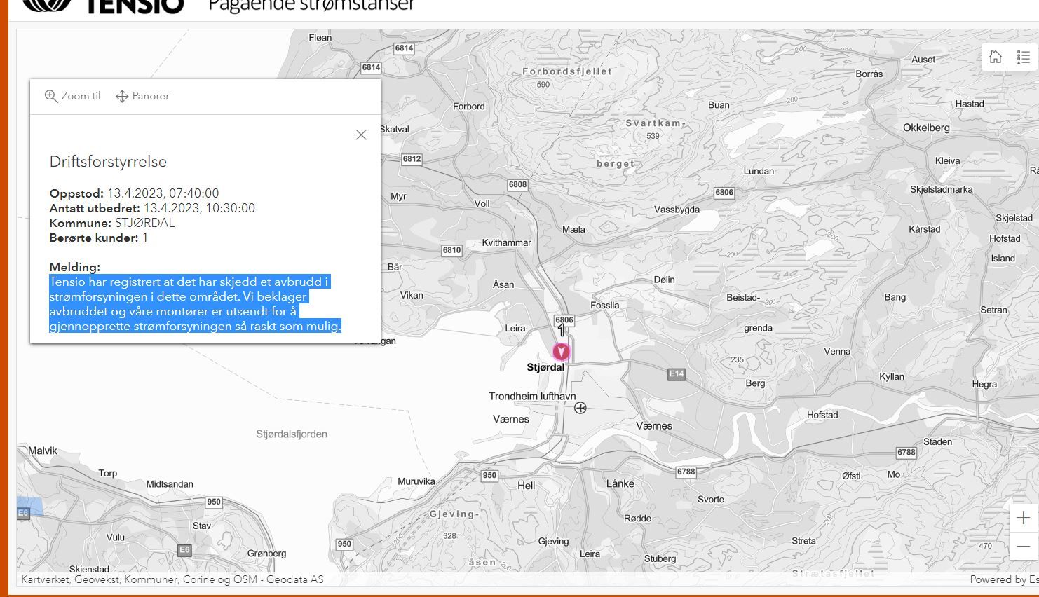Click the Zoom til magnifier button

pyautogui.click(x=73, y=96)
